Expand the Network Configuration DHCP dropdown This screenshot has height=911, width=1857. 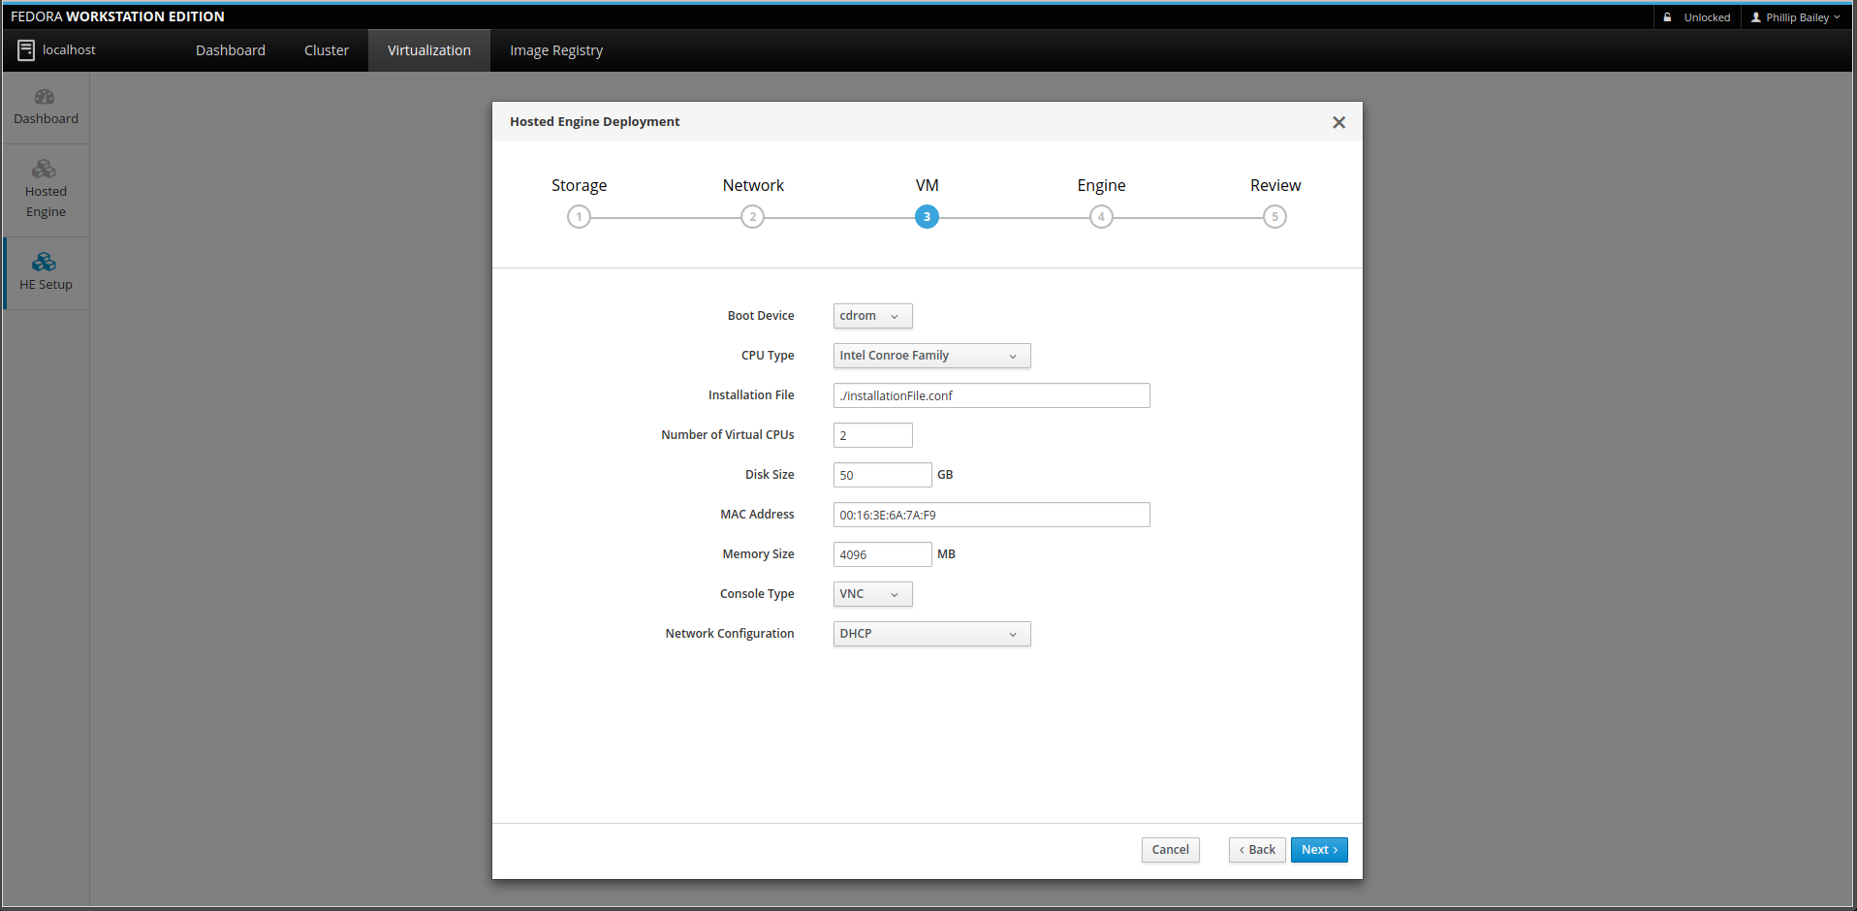931,634
